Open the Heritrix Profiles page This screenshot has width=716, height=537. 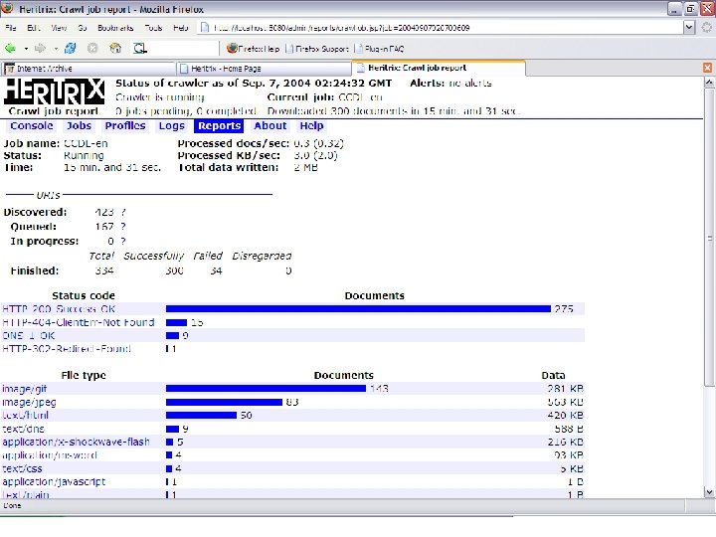pos(125,126)
